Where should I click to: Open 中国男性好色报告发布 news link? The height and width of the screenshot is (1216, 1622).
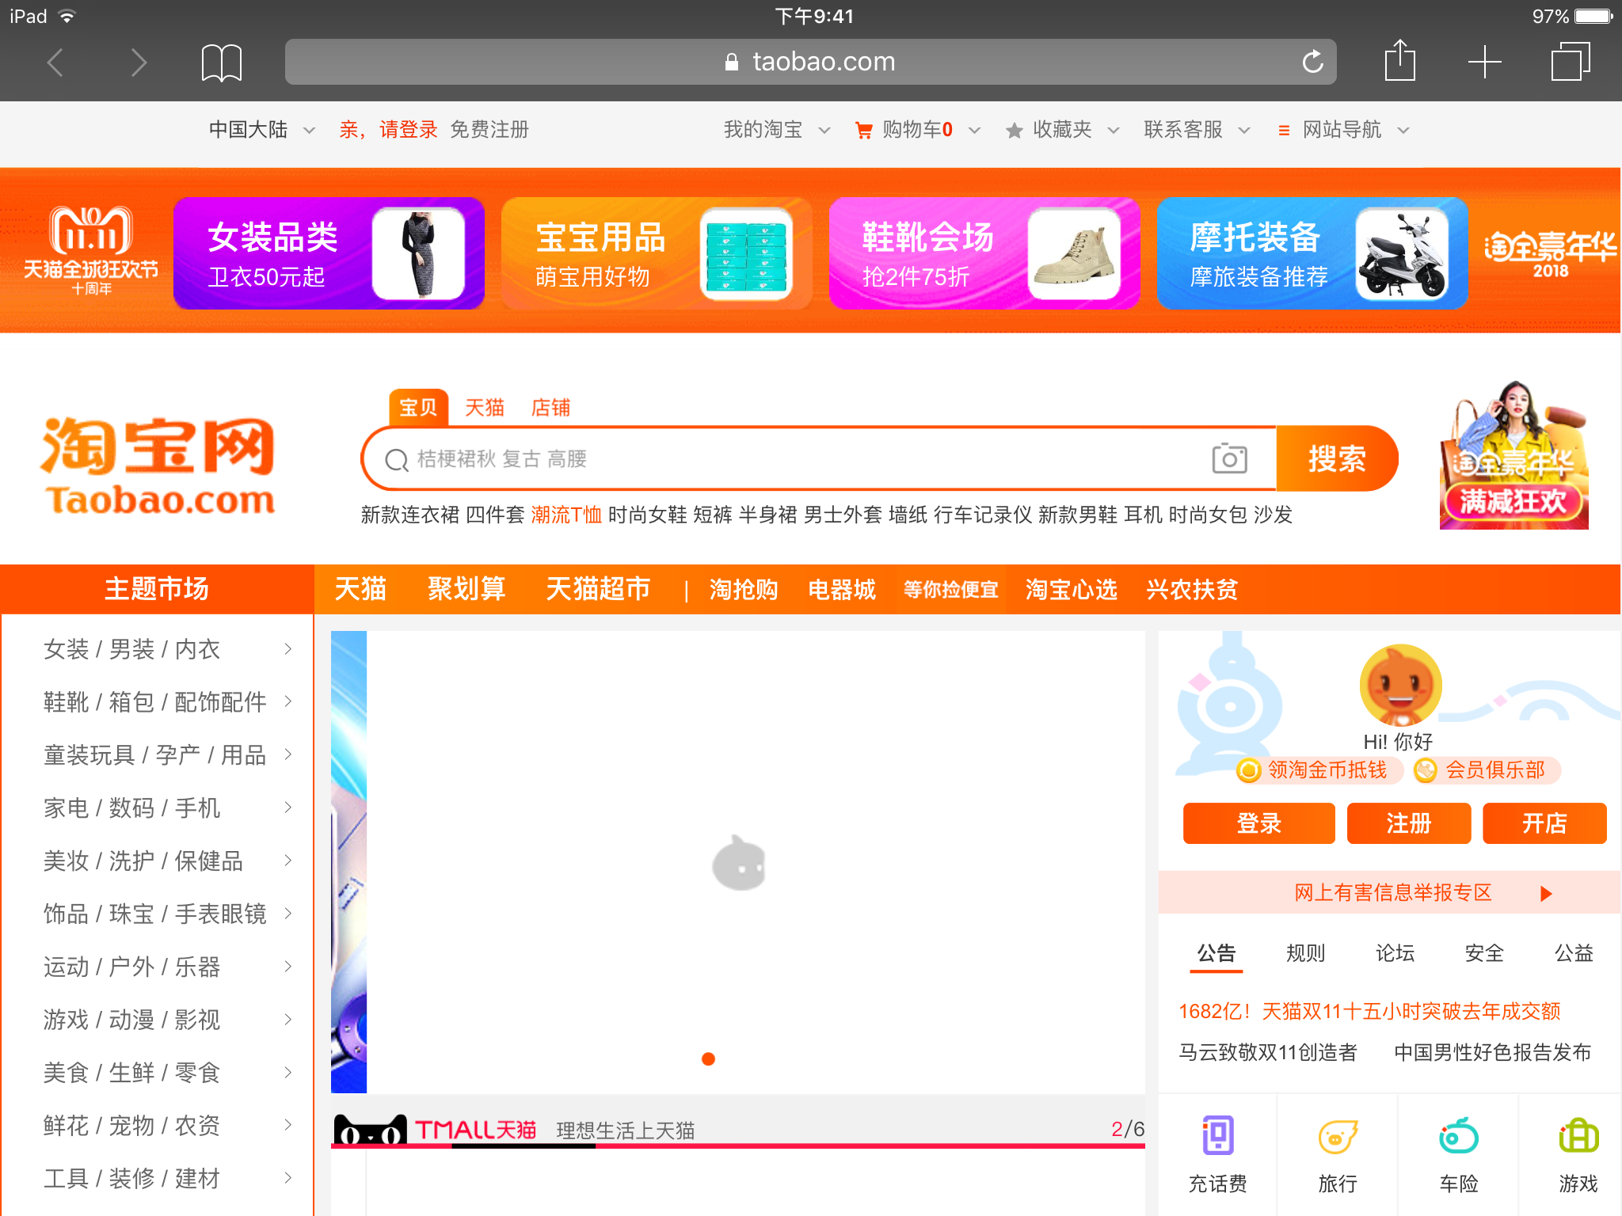tap(1493, 1052)
